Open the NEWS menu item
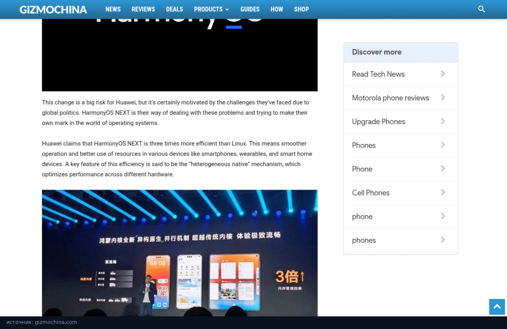 point(113,9)
